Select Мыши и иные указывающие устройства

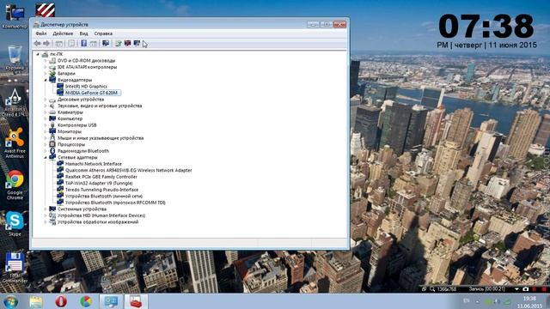tap(101, 138)
